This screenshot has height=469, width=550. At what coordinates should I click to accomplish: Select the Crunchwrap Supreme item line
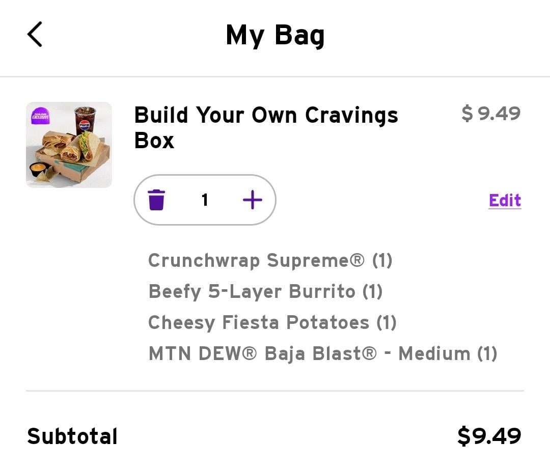point(270,261)
